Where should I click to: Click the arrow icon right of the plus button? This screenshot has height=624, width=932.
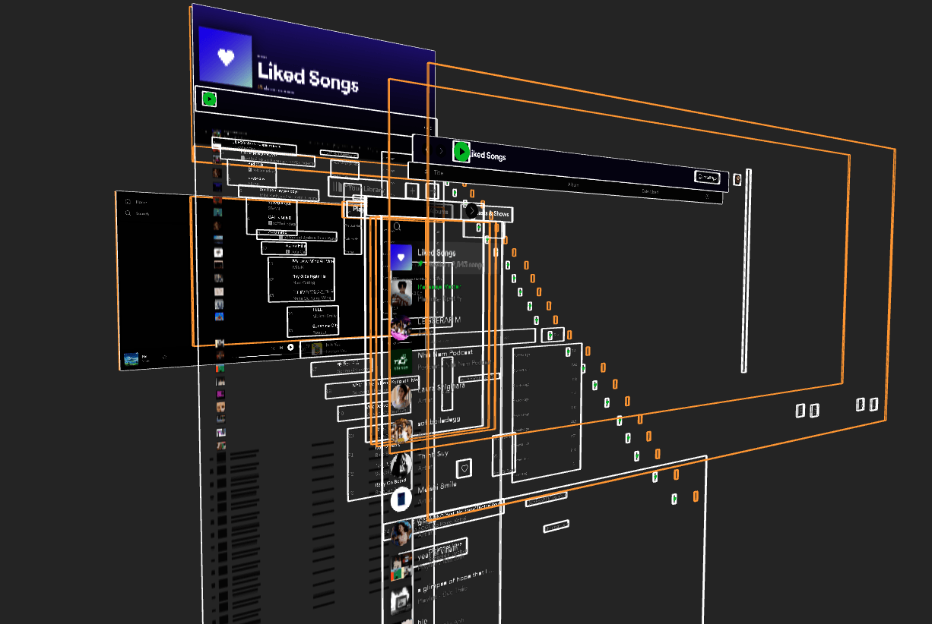[x=433, y=191]
